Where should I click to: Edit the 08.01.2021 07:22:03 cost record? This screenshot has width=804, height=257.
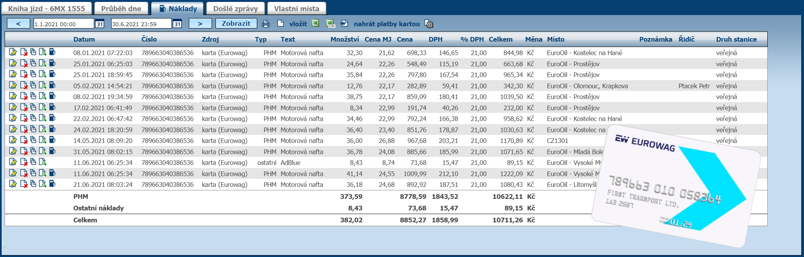click(x=13, y=52)
